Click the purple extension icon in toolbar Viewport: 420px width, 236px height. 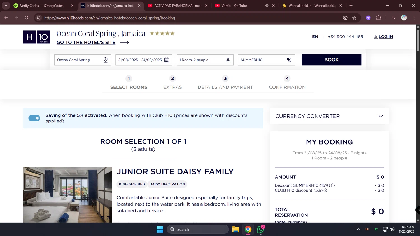click(368, 18)
